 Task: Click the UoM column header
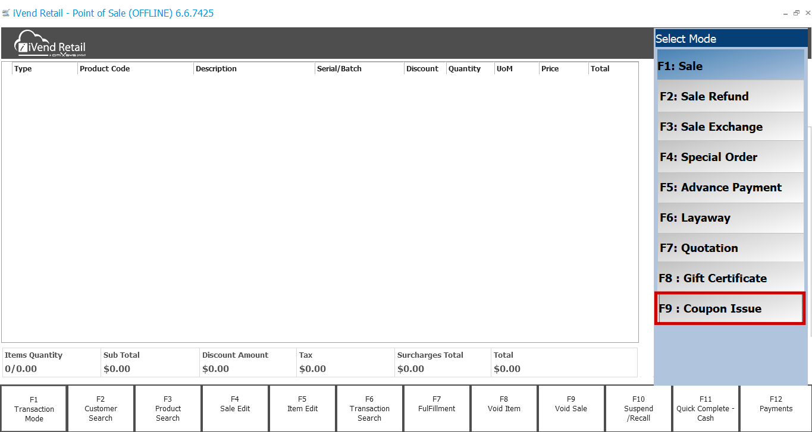[516, 69]
